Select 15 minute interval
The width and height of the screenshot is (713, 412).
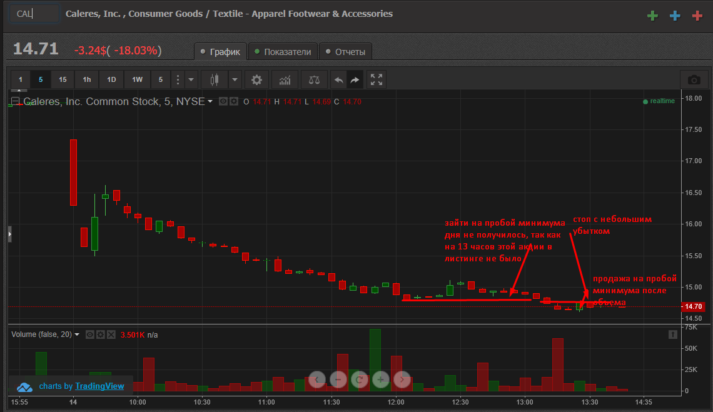point(63,80)
